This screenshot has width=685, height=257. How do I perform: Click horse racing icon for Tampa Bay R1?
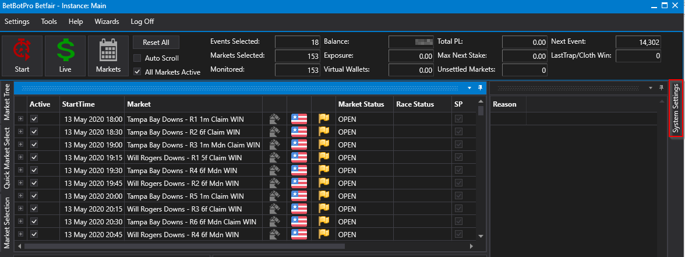274,119
